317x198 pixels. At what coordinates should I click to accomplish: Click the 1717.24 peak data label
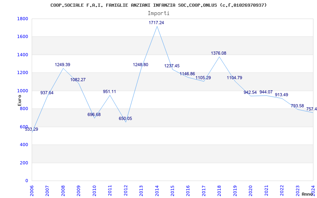coord(156,23)
